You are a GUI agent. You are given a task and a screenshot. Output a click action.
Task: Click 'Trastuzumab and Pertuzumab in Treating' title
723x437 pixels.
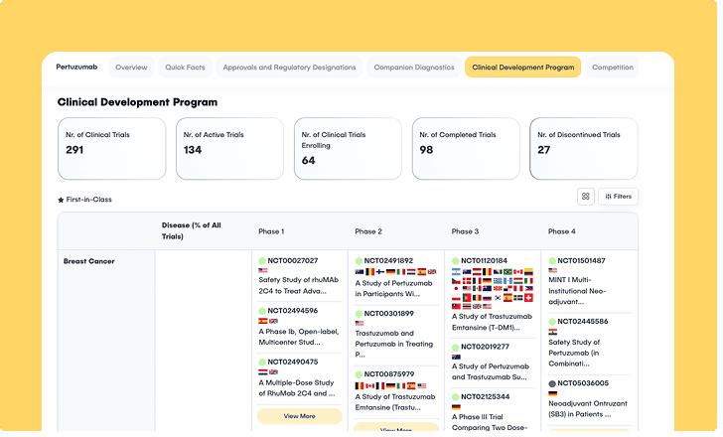click(393, 344)
